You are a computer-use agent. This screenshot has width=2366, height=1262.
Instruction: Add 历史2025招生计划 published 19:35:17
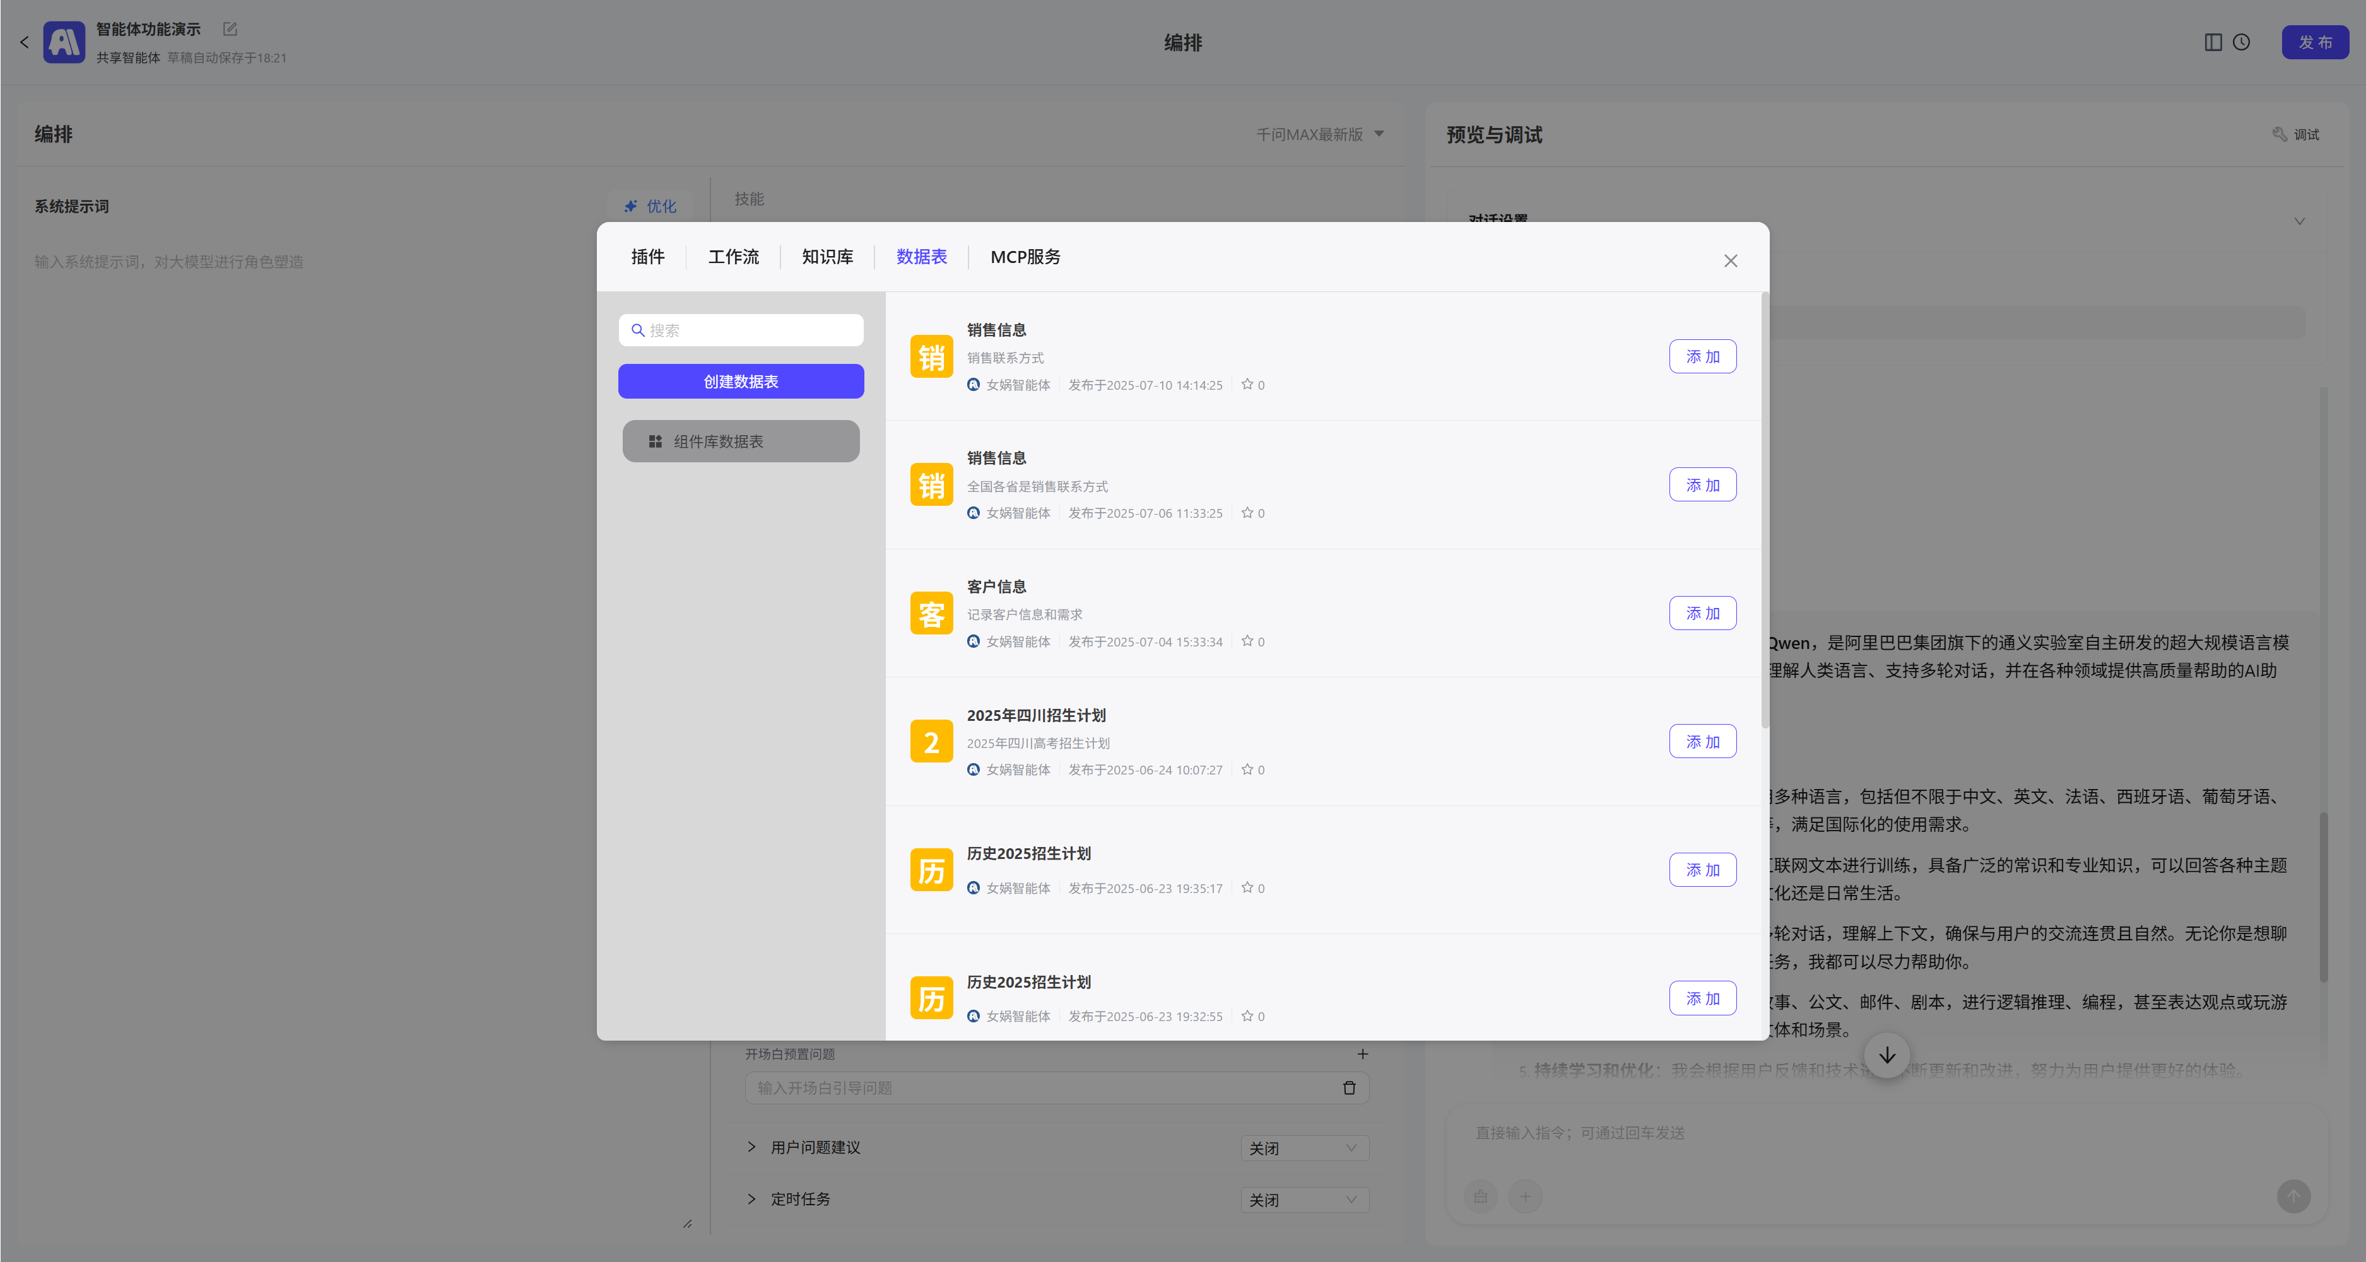(x=1703, y=869)
